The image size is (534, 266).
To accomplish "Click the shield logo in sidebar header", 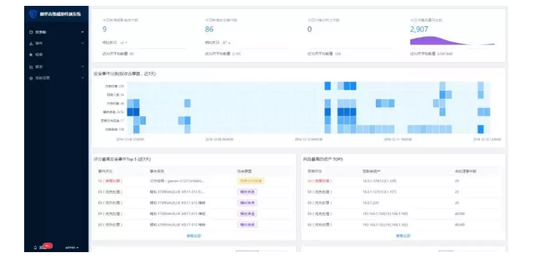I will 33,14.
